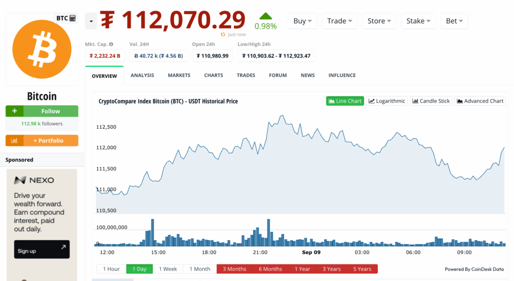Select the 1 Week time range
Image resolution: width=514 pixels, height=281 pixels.
click(168, 269)
